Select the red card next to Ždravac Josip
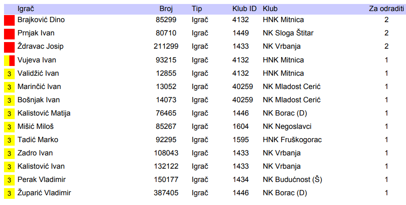 pos(9,47)
